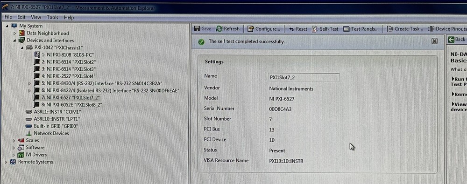Screen dimensions: 467x184
Task: Open the Help menu
Action: [69, 18]
